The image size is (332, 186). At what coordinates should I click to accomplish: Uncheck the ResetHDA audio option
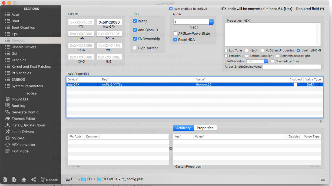click(175, 40)
